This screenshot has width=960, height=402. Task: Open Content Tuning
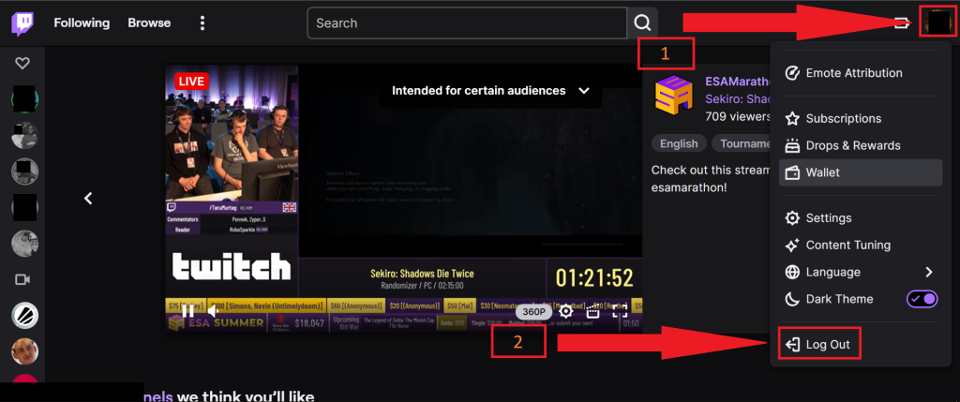(861, 245)
